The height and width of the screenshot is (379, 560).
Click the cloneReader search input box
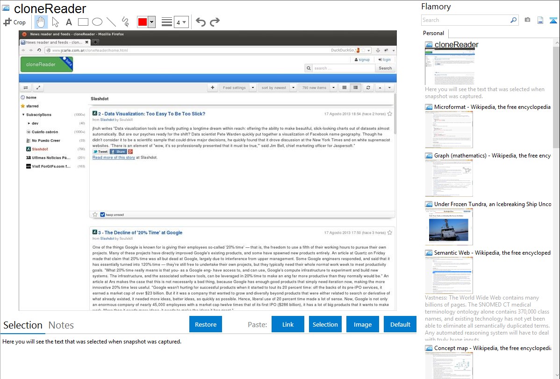tap(344, 68)
